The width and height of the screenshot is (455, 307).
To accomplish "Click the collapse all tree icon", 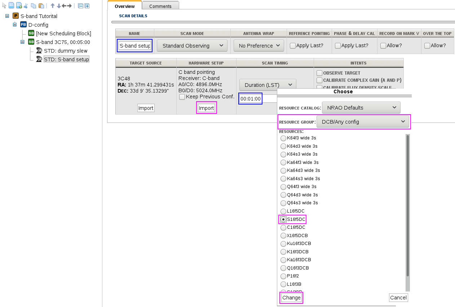I will click(80, 6).
